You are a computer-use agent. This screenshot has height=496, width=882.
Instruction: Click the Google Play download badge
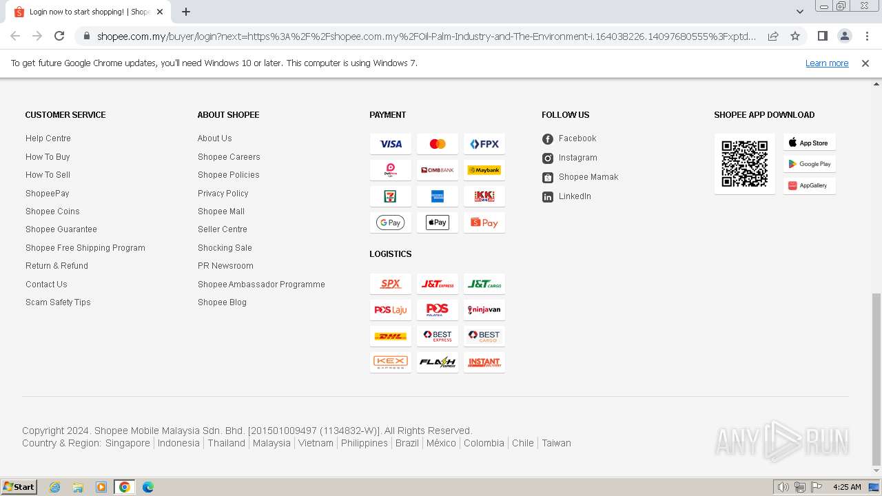pos(810,164)
